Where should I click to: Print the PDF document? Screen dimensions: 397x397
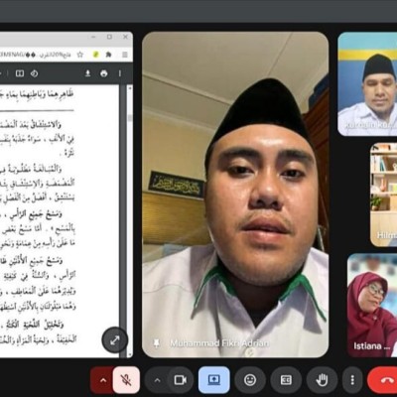click(x=104, y=73)
